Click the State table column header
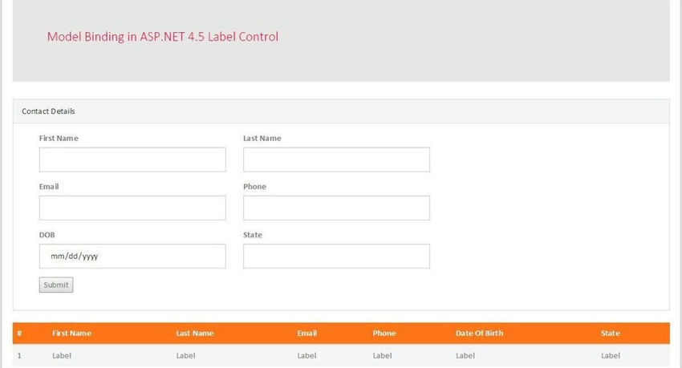The image size is (682, 368). point(611,334)
